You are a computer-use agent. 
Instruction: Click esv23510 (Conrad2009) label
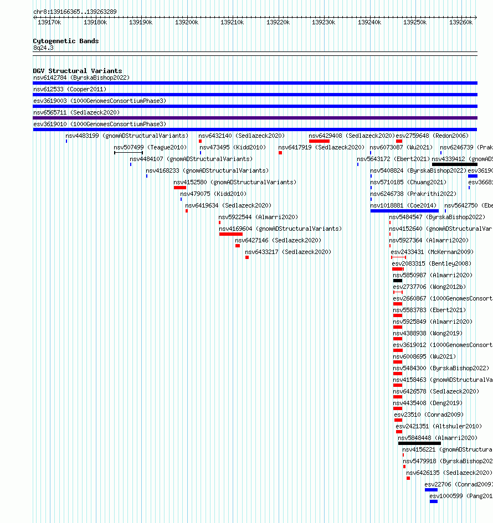tap(429, 415)
